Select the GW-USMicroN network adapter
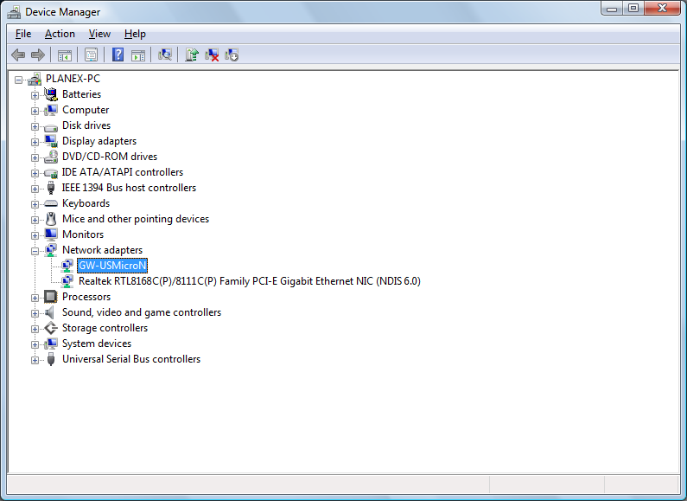This screenshot has width=687, height=501. click(112, 265)
